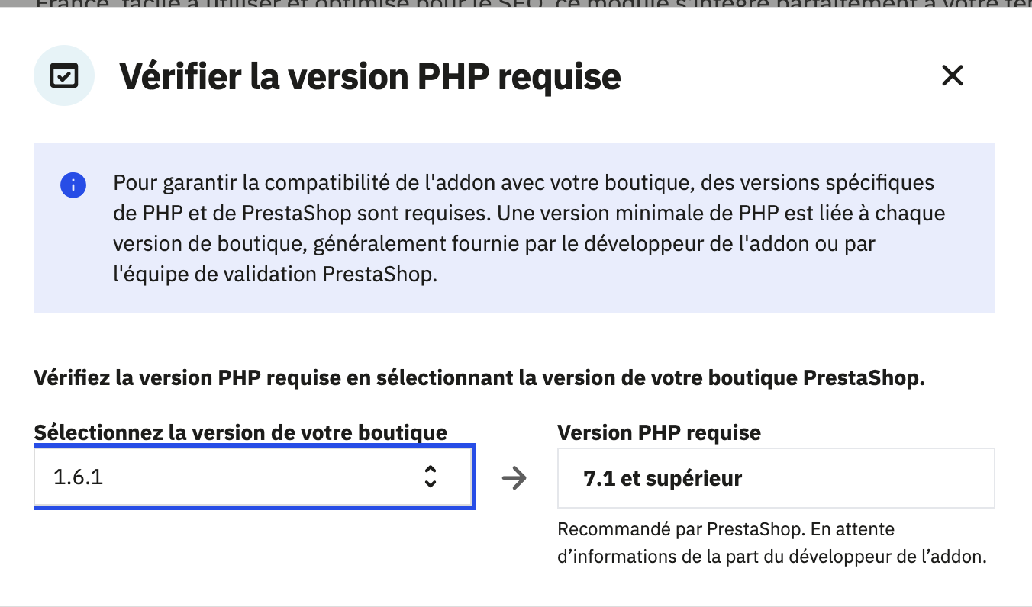1032x607 pixels.
Task: Click the "Sélectionnez la version de votre boutique" label
Action: 240,432
